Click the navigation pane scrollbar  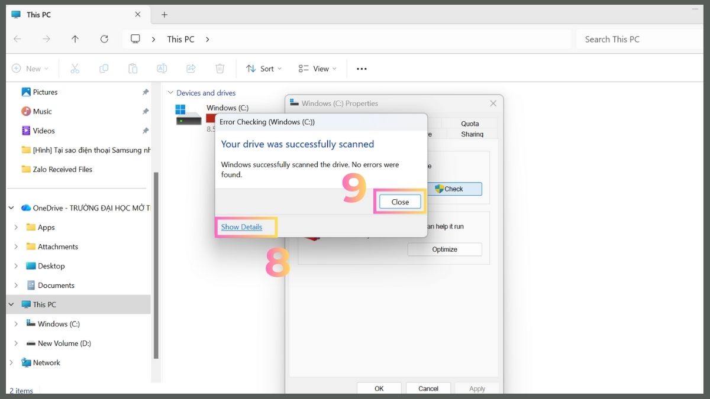pyautogui.click(x=156, y=265)
